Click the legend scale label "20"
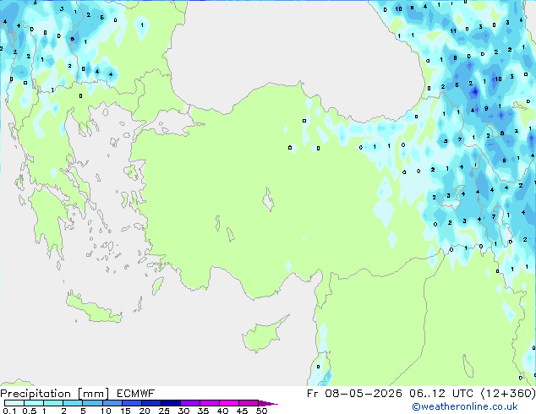536x414 pixels. [145, 411]
